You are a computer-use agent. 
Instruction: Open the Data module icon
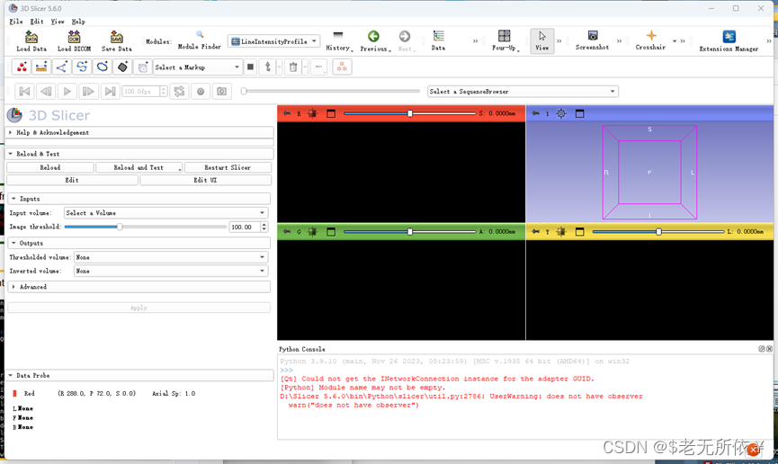(438, 41)
